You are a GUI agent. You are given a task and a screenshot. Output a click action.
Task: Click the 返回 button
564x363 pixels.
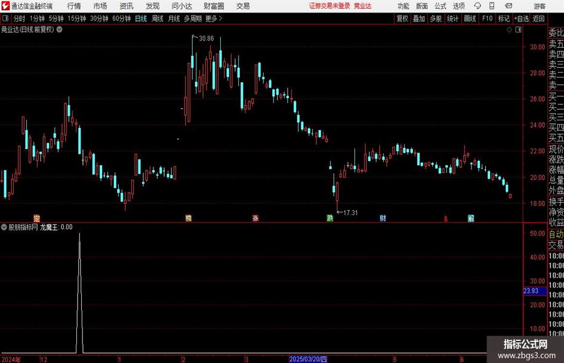[538, 18]
